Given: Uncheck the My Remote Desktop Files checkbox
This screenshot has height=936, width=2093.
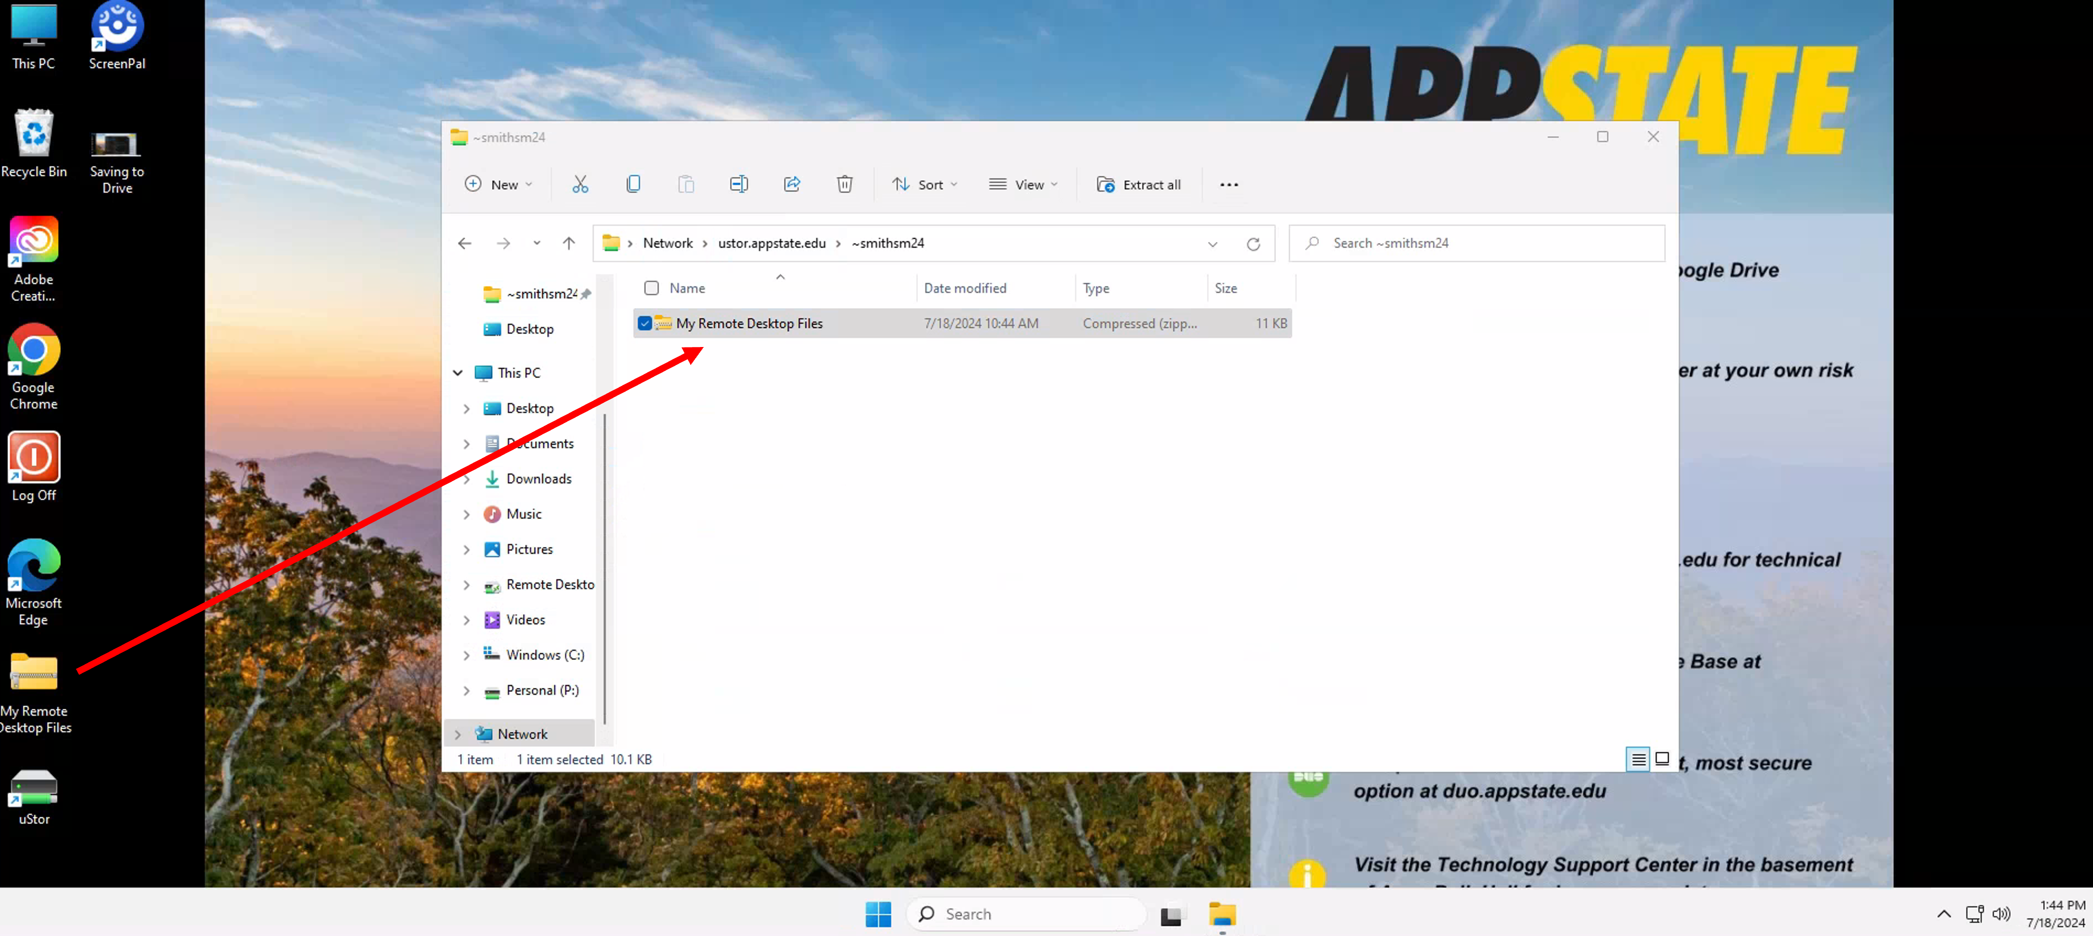Looking at the screenshot, I should click(x=645, y=323).
